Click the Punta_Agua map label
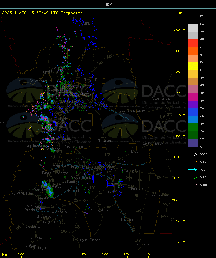The height and width of the screenshot is (258, 216). (x=99, y=210)
